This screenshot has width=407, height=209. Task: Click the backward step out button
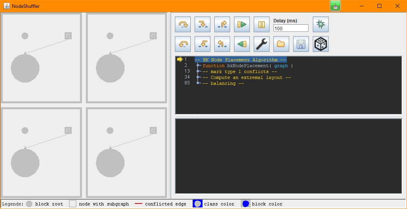[x=222, y=44]
